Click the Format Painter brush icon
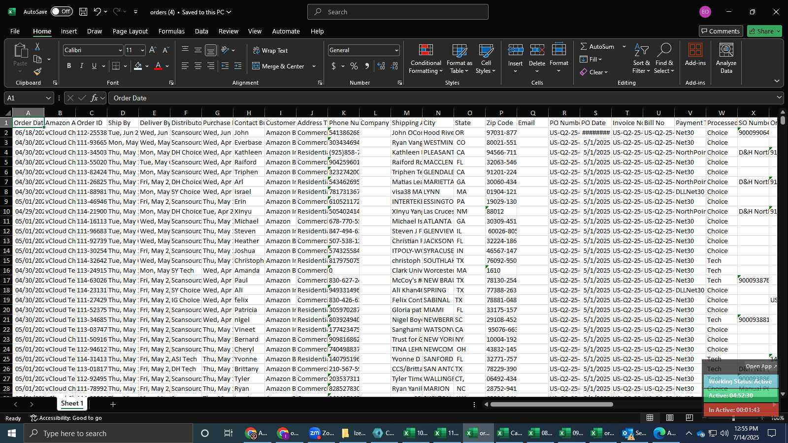This screenshot has width=788, height=443. pyautogui.click(x=37, y=72)
